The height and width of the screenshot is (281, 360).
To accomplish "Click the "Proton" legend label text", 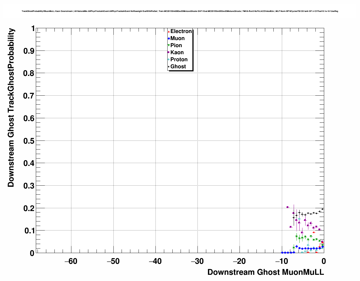I will tap(179, 60).
